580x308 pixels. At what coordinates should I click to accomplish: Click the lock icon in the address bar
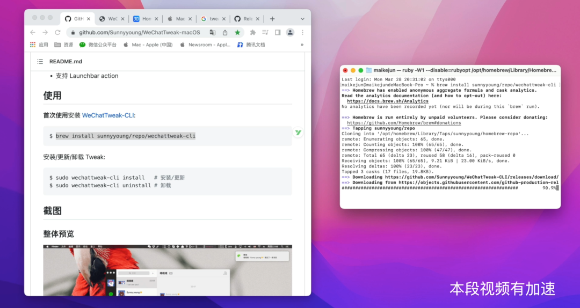click(x=73, y=33)
